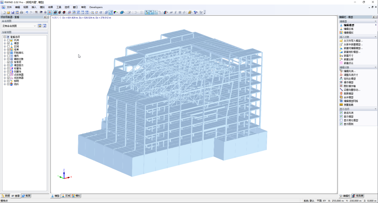The height and width of the screenshot is (203, 378).
Task: Select the 向量场 tree item
Action: (17, 71)
